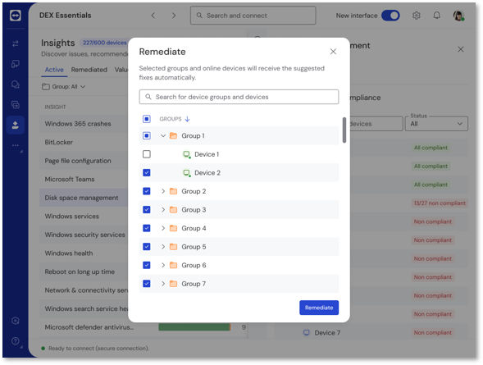
Task: Open user profile avatar
Action: [x=458, y=16]
